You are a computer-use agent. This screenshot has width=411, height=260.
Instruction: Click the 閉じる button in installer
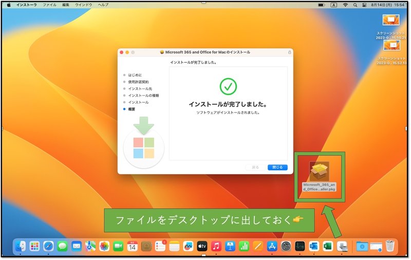pos(277,167)
